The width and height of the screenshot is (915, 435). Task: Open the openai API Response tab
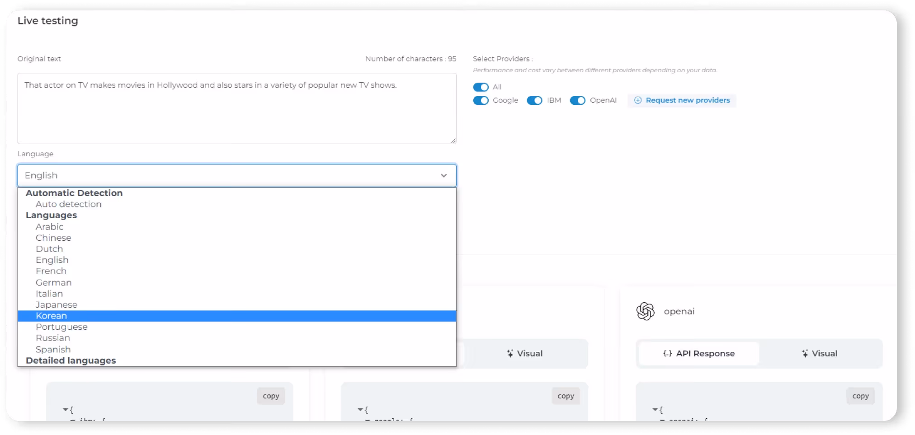[x=699, y=354]
